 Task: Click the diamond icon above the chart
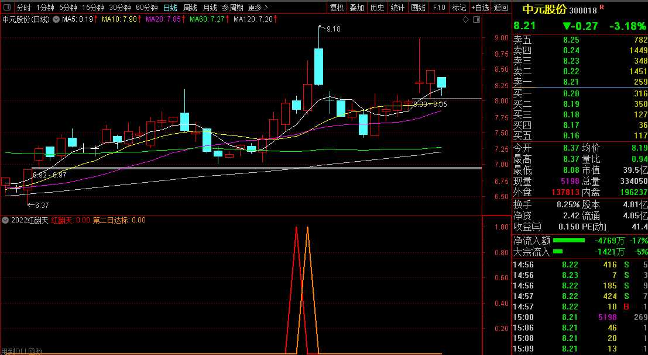pyautogui.click(x=465, y=19)
